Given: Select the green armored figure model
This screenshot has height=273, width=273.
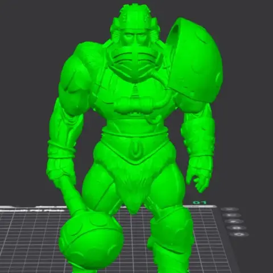Looking at the screenshot, I should (135, 138).
